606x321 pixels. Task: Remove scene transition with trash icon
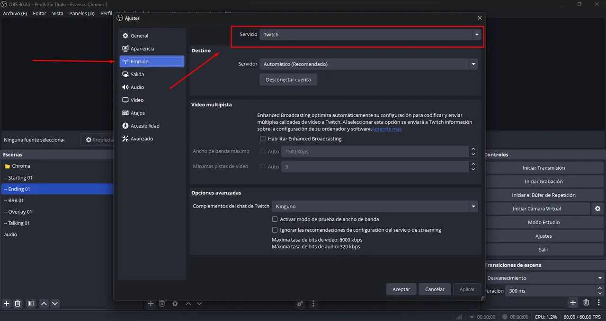[x=586, y=302]
